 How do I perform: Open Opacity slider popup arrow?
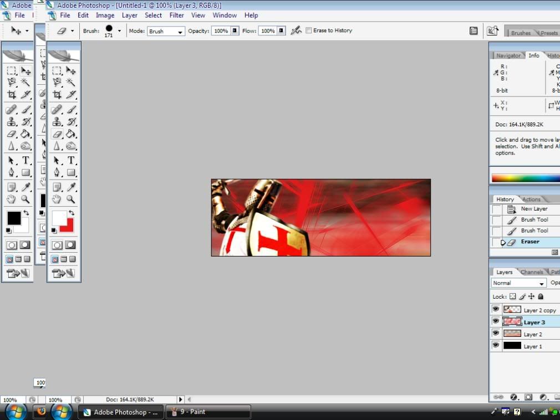pyautogui.click(x=235, y=30)
